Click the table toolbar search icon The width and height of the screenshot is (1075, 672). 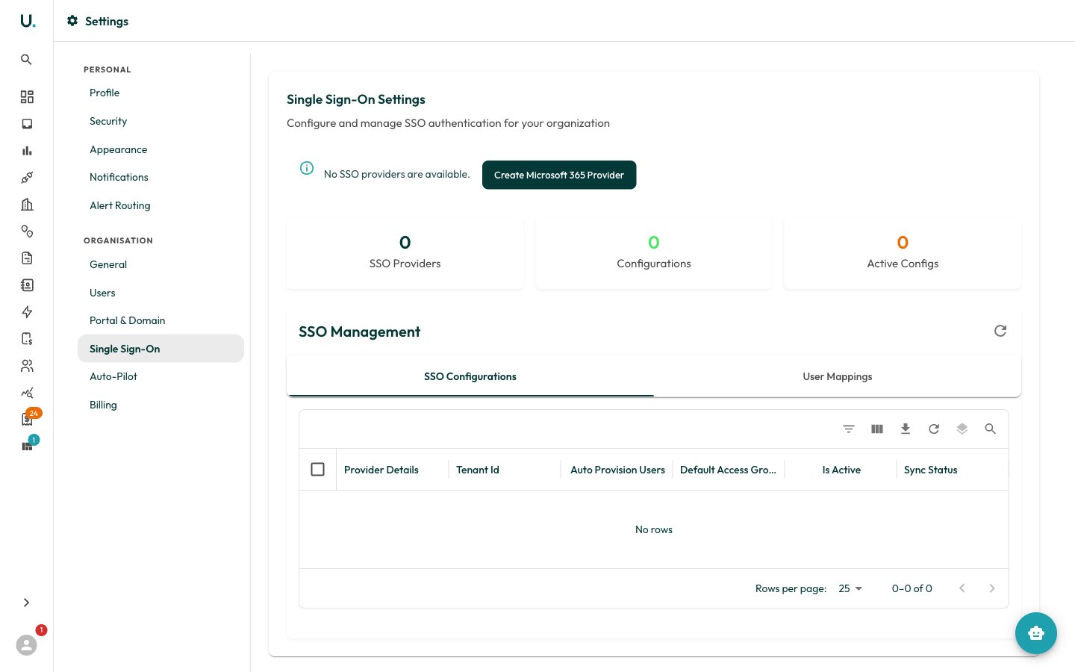(991, 429)
